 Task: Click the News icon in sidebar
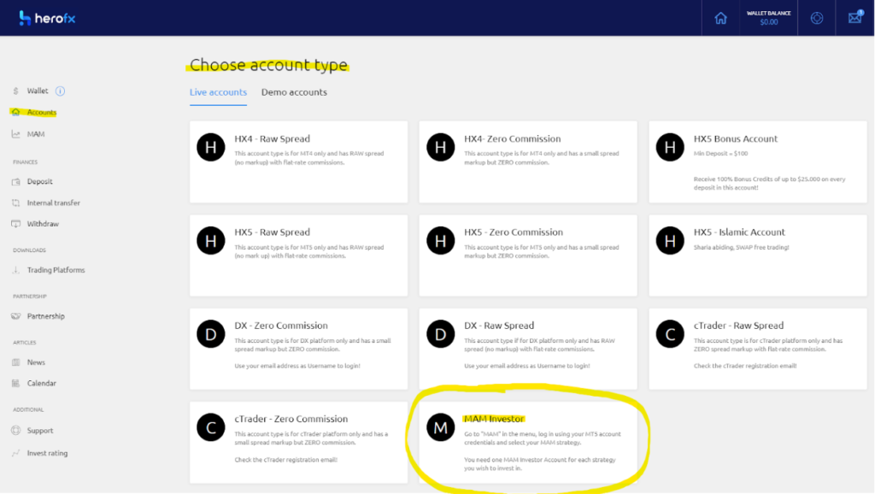[x=15, y=362]
